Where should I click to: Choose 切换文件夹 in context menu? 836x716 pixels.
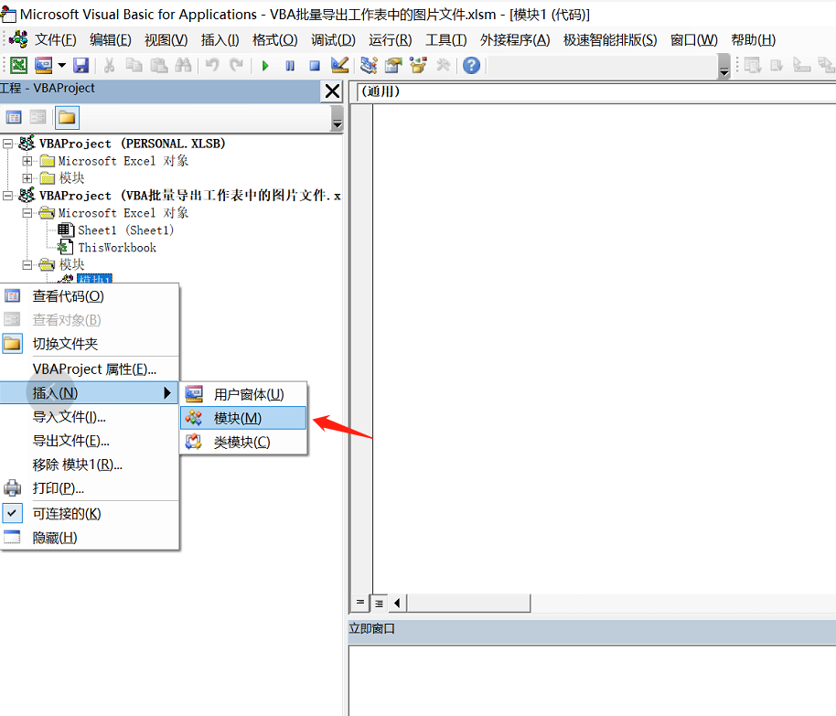pos(90,344)
